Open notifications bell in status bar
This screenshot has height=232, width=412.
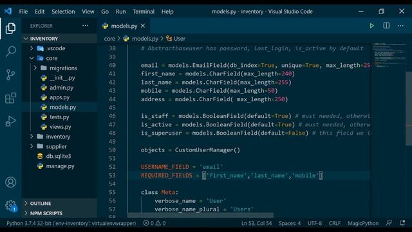pos(402,223)
